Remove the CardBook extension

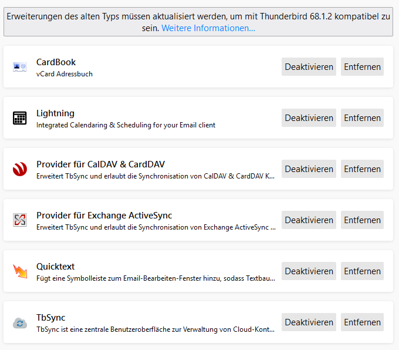coord(362,67)
